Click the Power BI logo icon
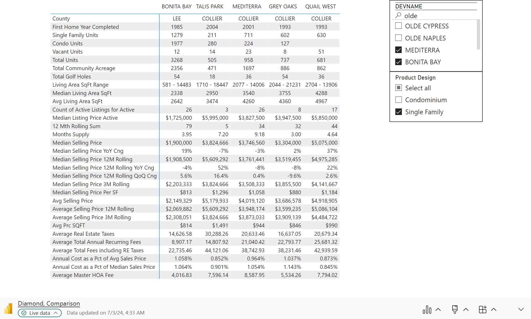This screenshot has width=531, height=319. point(8,308)
